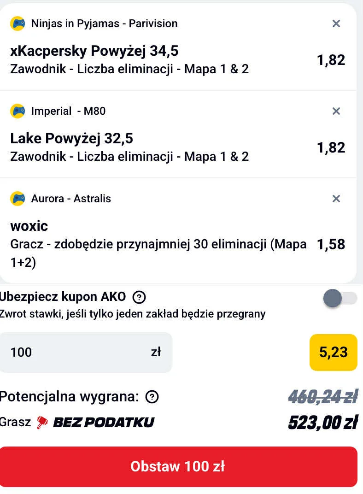363x494 pixels.
Task: Click the BEZ PODATKU logo
Action: (x=103, y=422)
